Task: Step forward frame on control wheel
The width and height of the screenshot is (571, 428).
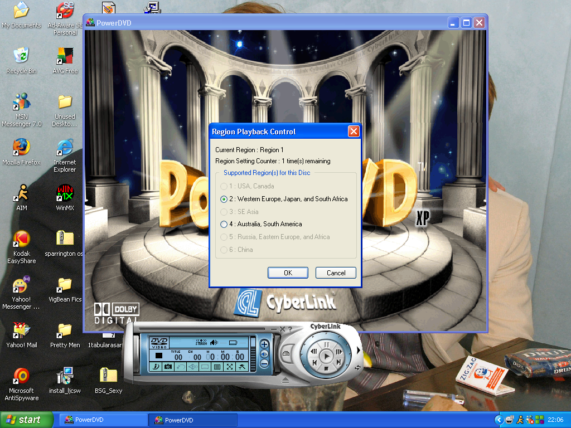Action: (x=340, y=352)
